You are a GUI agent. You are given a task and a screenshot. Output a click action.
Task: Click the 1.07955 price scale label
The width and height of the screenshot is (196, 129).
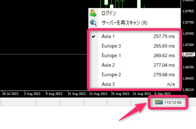pyautogui.click(x=188, y=11)
